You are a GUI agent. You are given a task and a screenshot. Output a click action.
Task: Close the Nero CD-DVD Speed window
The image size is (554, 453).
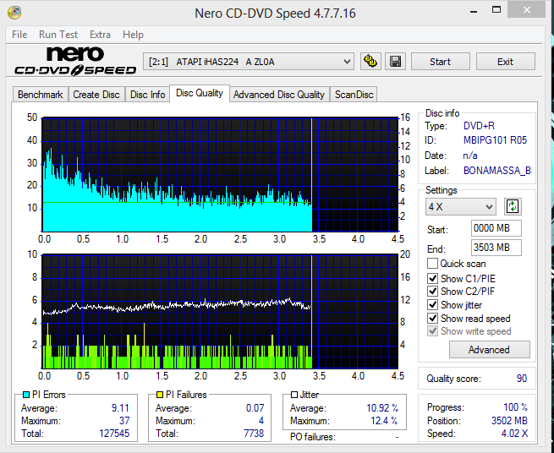pyautogui.click(x=526, y=10)
